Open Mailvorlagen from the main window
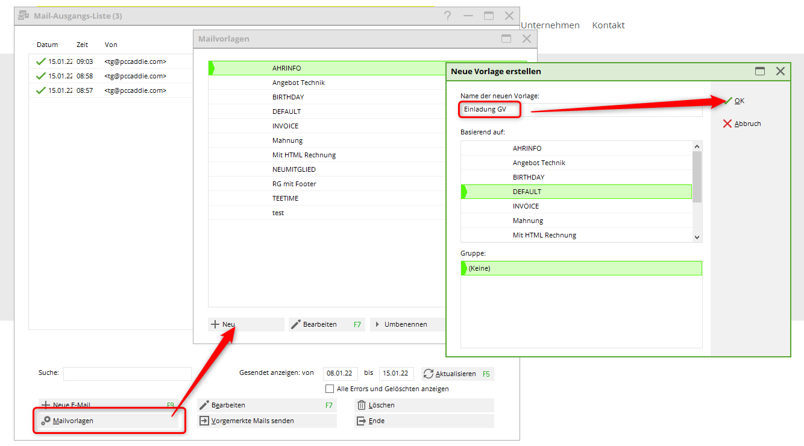This screenshot has width=804, height=446. [x=108, y=421]
